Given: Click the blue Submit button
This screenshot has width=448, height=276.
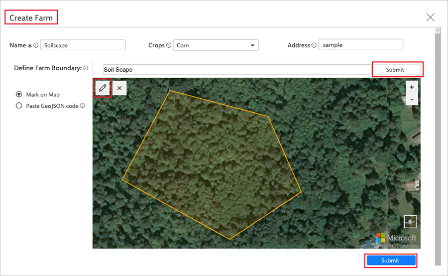Looking at the screenshot, I should tap(390, 260).
